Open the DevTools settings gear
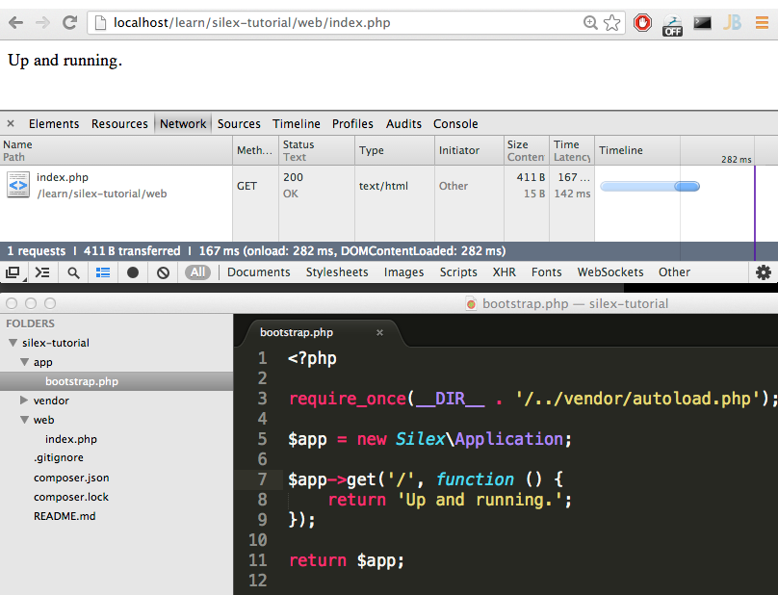Image resolution: width=778 pixels, height=595 pixels. [x=764, y=272]
